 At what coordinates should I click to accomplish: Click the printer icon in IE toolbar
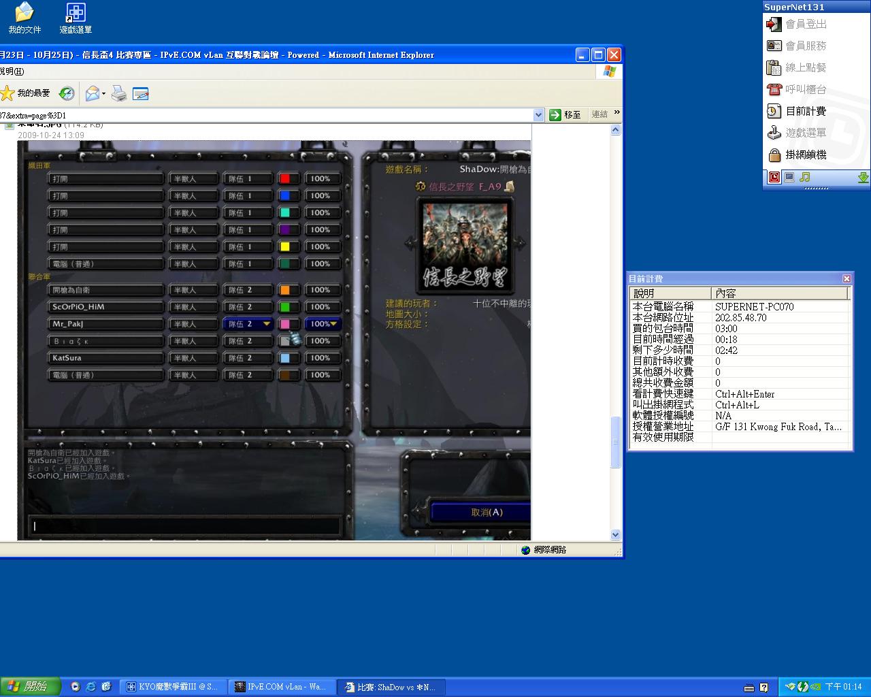click(x=119, y=94)
